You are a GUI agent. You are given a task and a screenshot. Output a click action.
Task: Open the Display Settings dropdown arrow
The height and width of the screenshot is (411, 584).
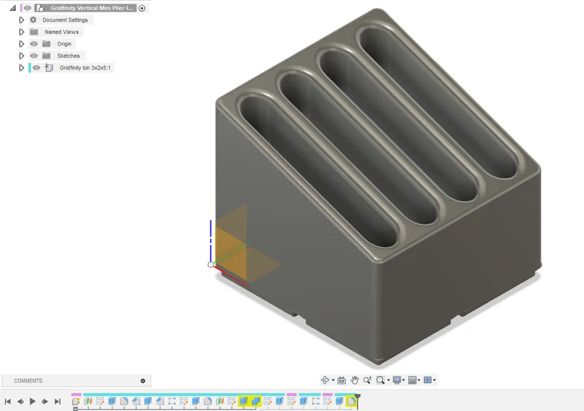pyautogui.click(x=404, y=380)
